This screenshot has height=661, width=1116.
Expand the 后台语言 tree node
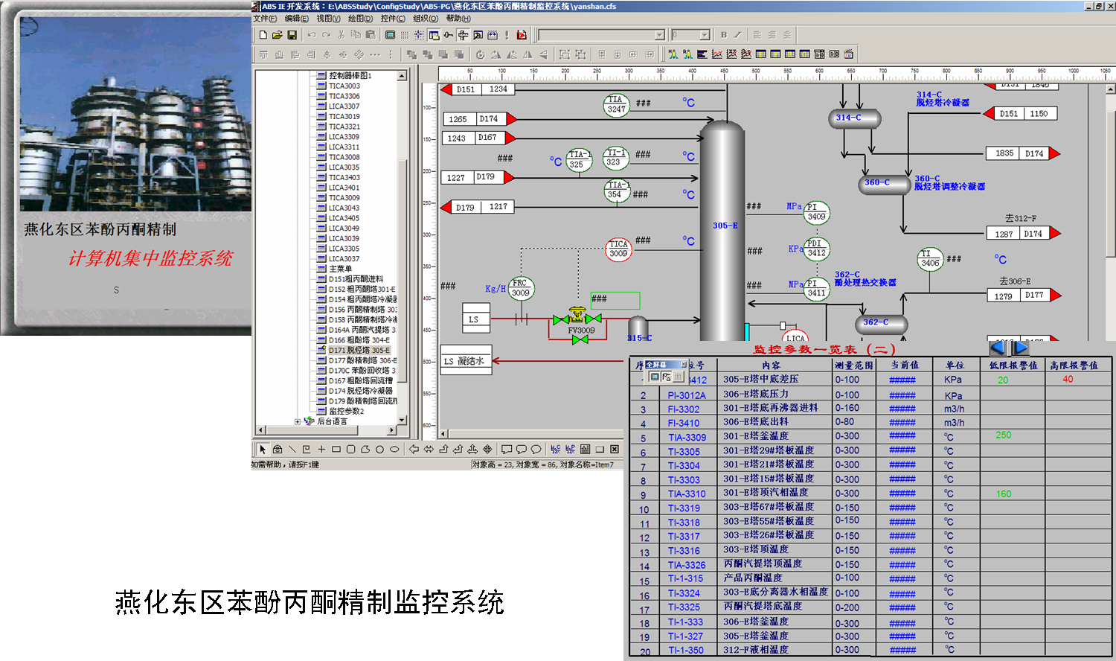pyautogui.click(x=298, y=421)
